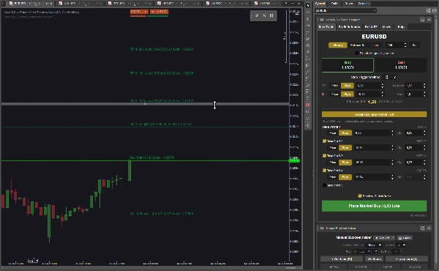Open the symbol dropdown in Symbol panel
This screenshot has height=271, width=439.
click(346, 11)
